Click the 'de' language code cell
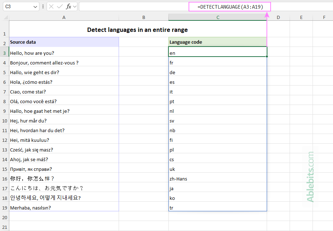 (x=218, y=71)
